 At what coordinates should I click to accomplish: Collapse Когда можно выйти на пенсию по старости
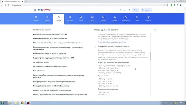(113, 47)
